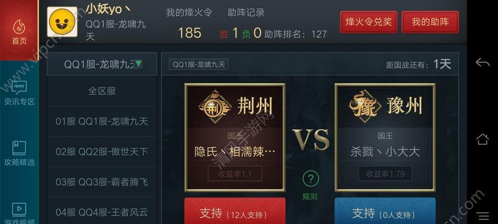The height and width of the screenshot is (224, 498).
Task: Tap the Android back arrow icon
Action: point(482,63)
